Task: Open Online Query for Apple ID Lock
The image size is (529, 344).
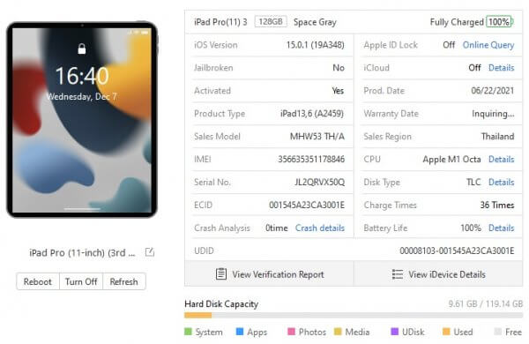Action: (488, 45)
